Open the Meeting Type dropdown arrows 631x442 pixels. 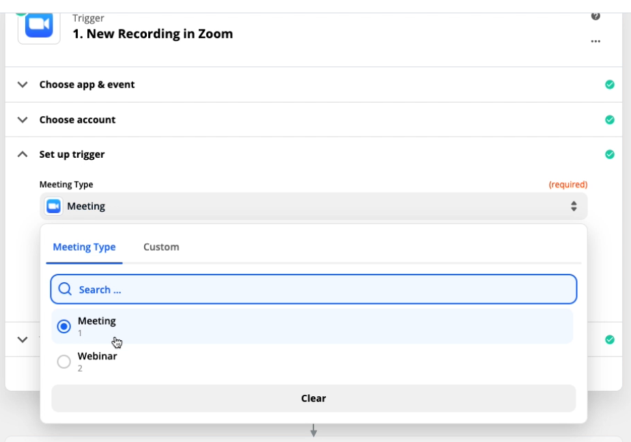point(574,206)
